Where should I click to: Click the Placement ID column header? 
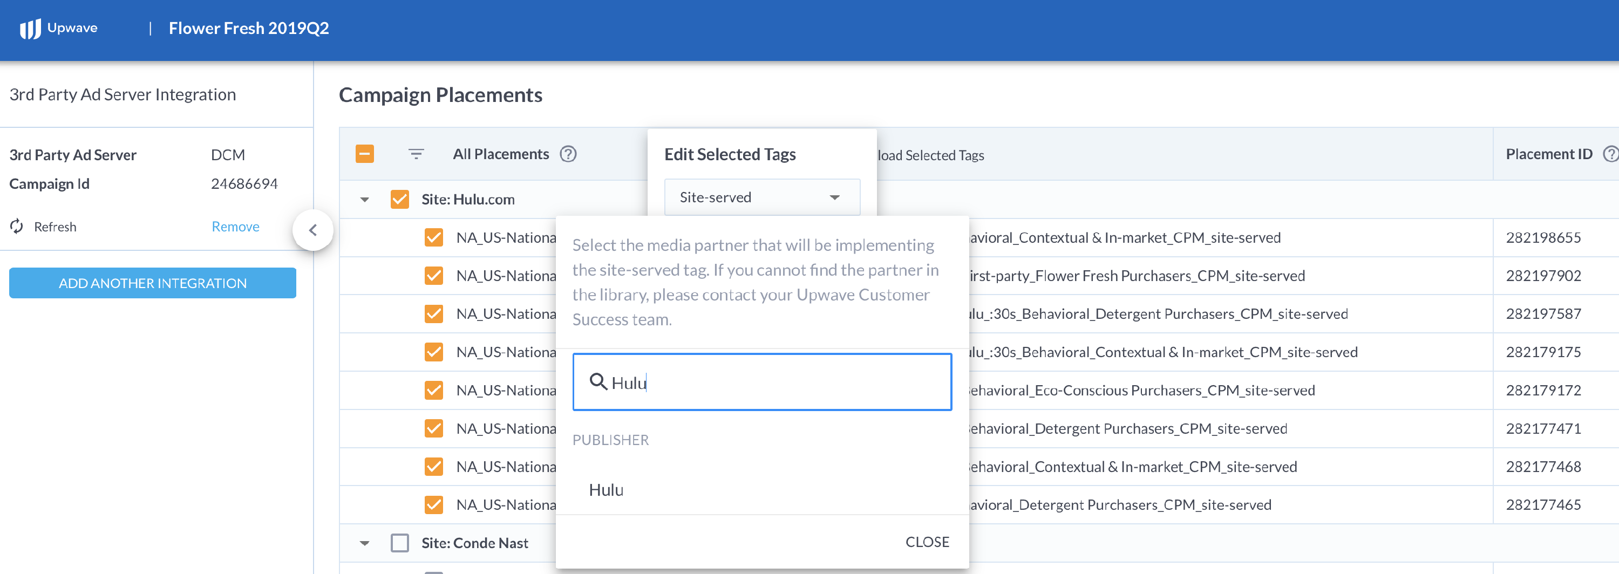(1549, 154)
